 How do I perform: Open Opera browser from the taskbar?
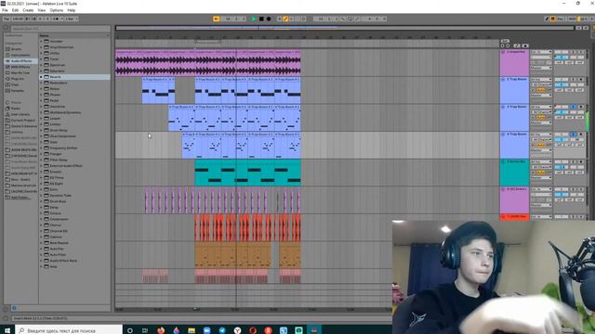coord(253,330)
